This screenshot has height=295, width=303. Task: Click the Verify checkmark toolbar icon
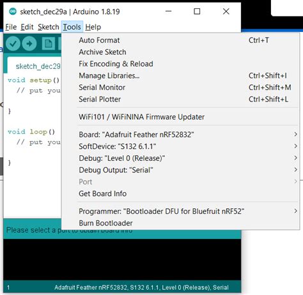pyautogui.click(x=13, y=43)
